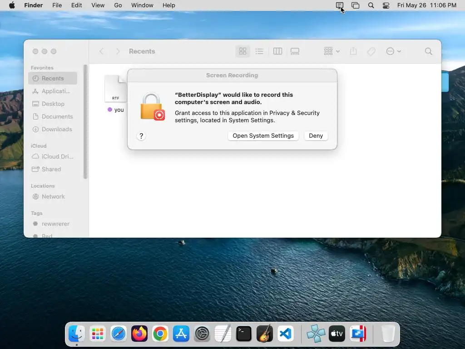Select iCloud Drive in Finder sidebar
This screenshot has width=465, height=349.
tap(53, 156)
